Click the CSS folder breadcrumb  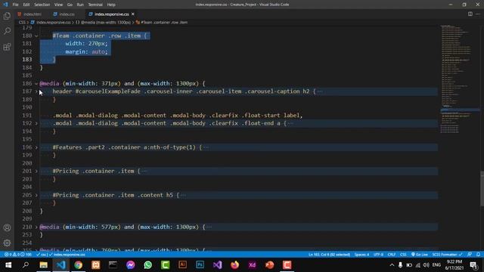click(x=22, y=22)
